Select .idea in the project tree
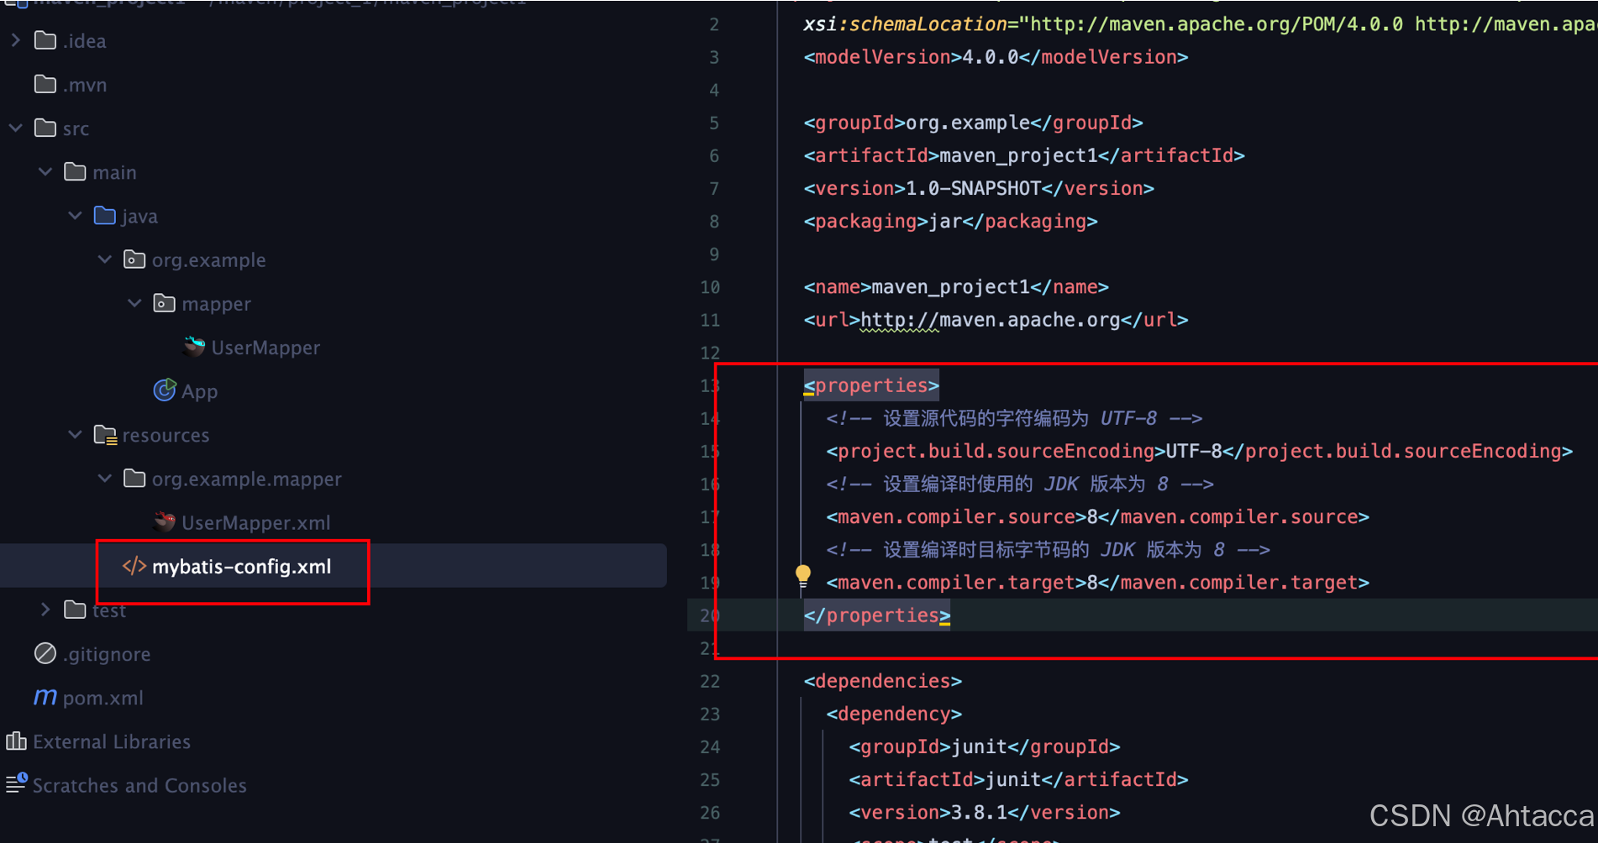The image size is (1598, 843). [x=84, y=41]
